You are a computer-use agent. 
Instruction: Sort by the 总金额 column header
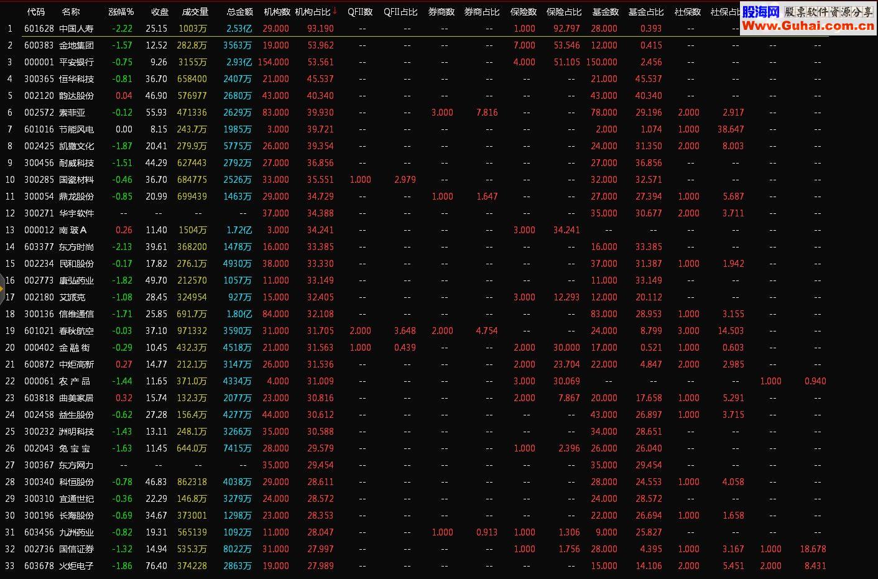coord(240,12)
